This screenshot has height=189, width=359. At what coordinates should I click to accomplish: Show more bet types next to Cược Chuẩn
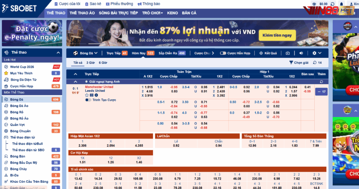point(213,53)
